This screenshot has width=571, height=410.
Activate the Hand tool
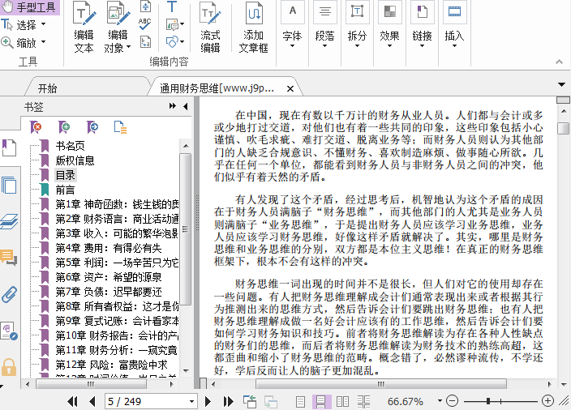click(x=31, y=8)
